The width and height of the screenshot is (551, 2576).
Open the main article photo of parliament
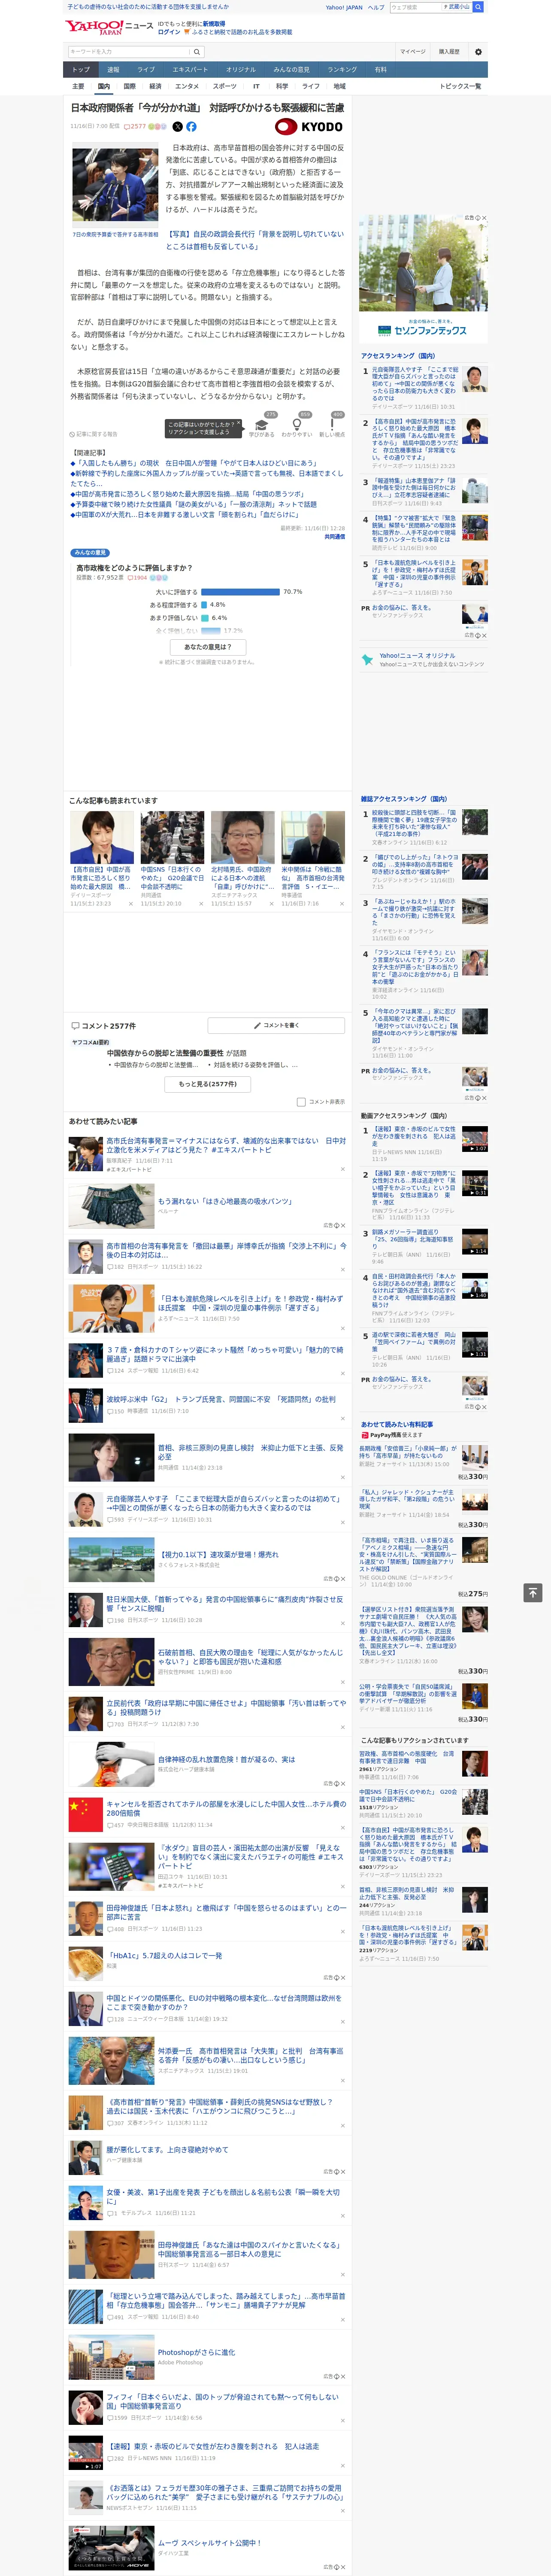tap(115, 186)
